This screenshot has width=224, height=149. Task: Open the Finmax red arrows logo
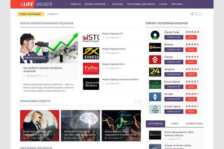point(155,60)
